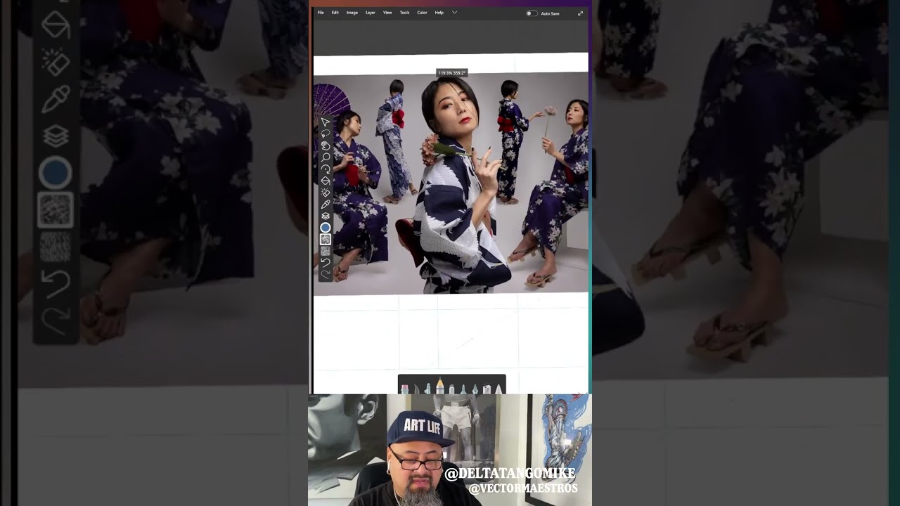Screen dimensions: 900x506
Task: Pick the pink eraser in brush tray
Action: [405, 389]
